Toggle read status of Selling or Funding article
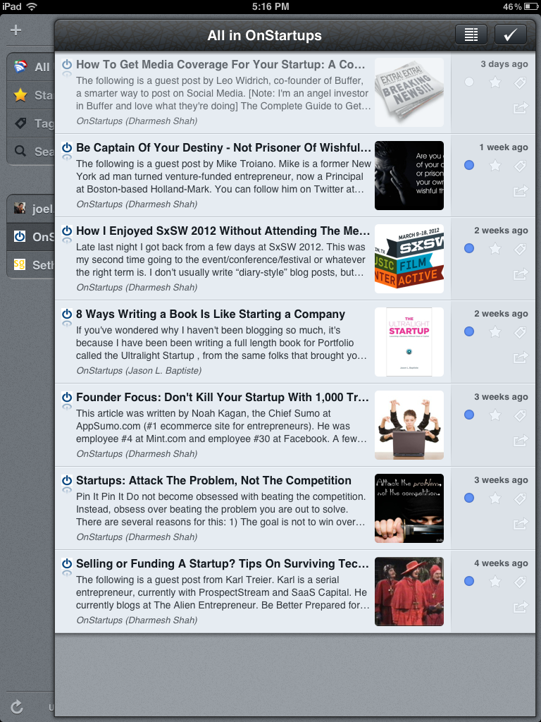This screenshot has height=722, width=541. 468,581
